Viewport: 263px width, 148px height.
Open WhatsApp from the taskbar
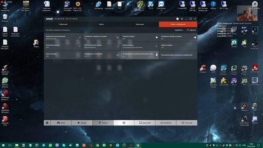point(50,145)
